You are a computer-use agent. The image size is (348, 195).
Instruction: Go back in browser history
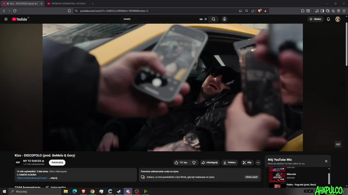4,11
